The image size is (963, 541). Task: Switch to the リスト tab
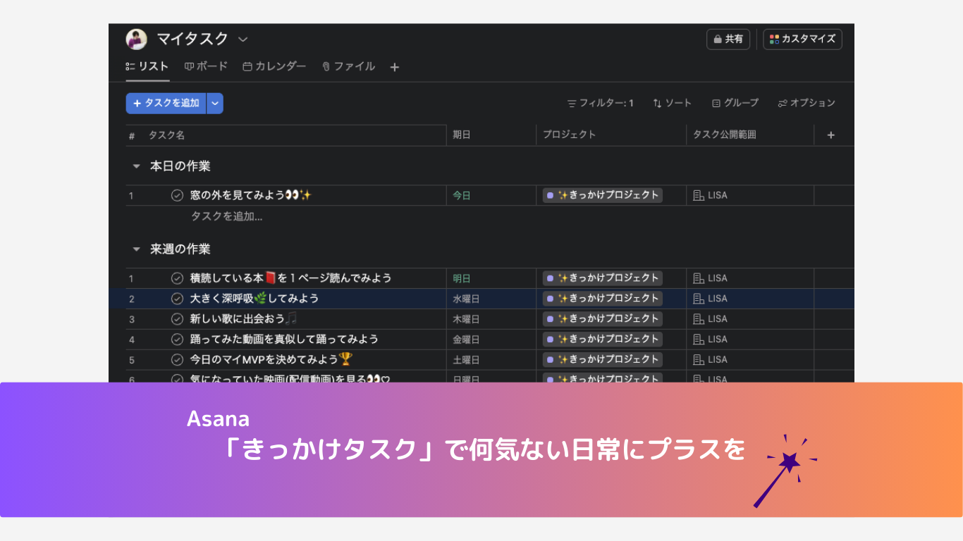pos(147,66)
